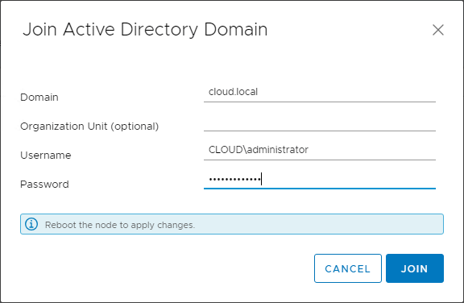Click the Join Active Directory Domain title
The width and height of the screenshot is (464, 303).
[x=145, y=30]
